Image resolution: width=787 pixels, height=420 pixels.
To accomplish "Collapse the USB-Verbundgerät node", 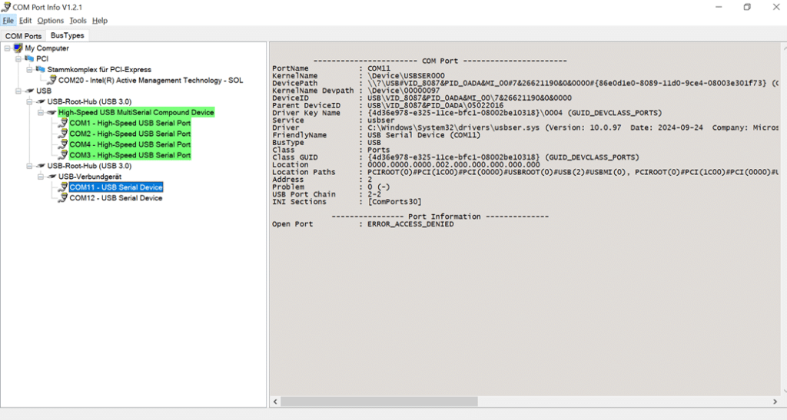I will pyautogui.click(x=41, y=177).
